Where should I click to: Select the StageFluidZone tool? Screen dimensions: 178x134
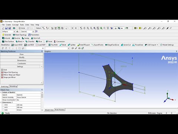click(x=112, y=45)
